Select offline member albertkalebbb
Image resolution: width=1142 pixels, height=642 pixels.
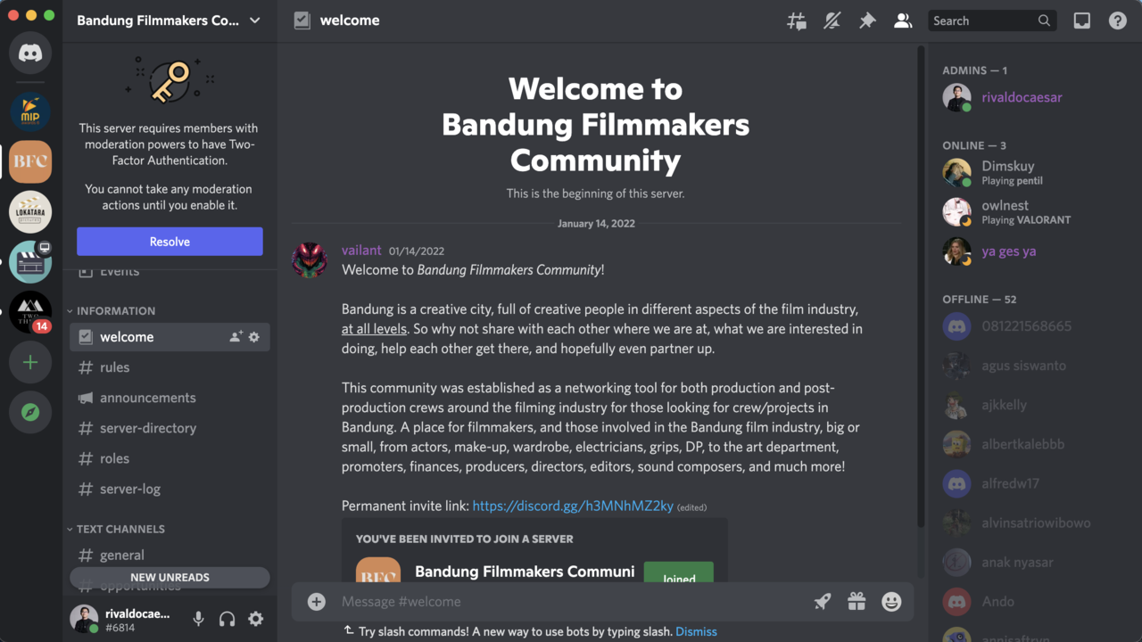pos(1032,444)
